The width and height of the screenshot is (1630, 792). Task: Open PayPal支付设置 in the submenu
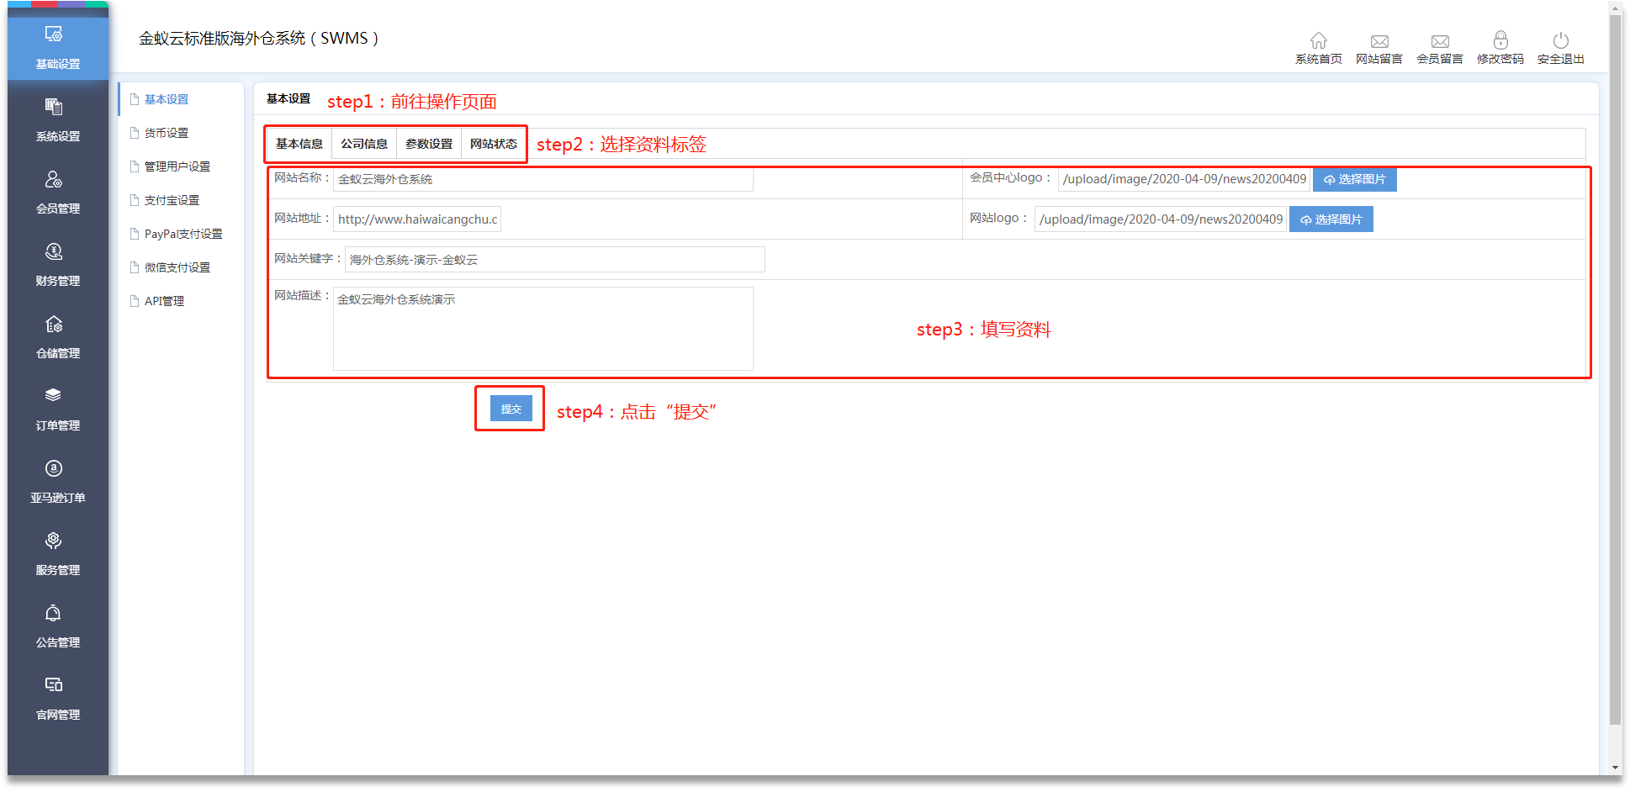point(183,234)
